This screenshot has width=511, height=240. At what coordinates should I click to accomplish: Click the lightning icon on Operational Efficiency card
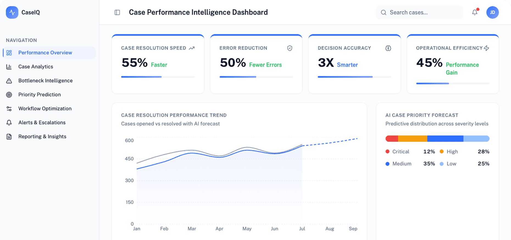pos(486,48)
